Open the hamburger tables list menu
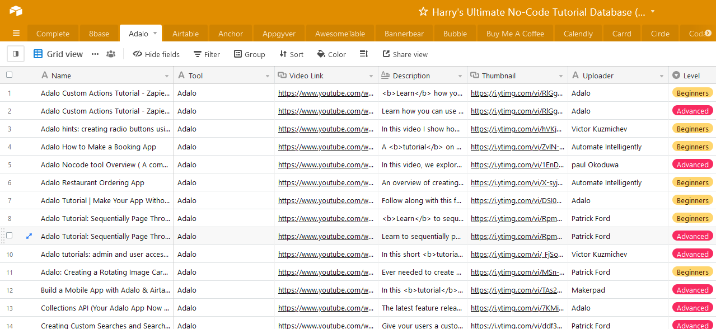Image resolution: width=716 pixels, height=329 pixels. pos(16,34)
